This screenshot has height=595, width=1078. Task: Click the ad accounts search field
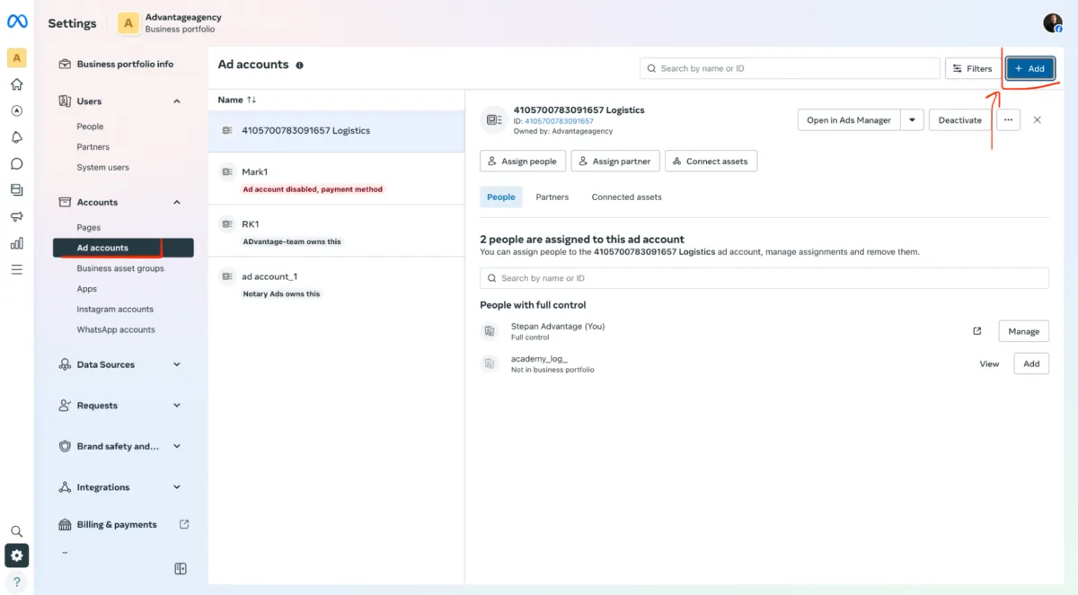click(x=789, y=68)
